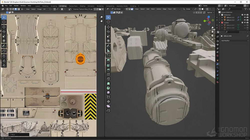Select the Relax tool in the UV editor toolbar
Screen dimensions: 250x140
(x=4, y=61)
